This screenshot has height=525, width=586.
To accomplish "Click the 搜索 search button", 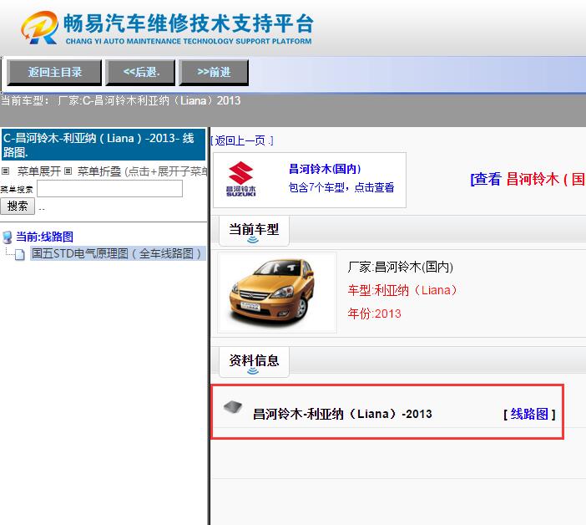I will pos(18,206).
